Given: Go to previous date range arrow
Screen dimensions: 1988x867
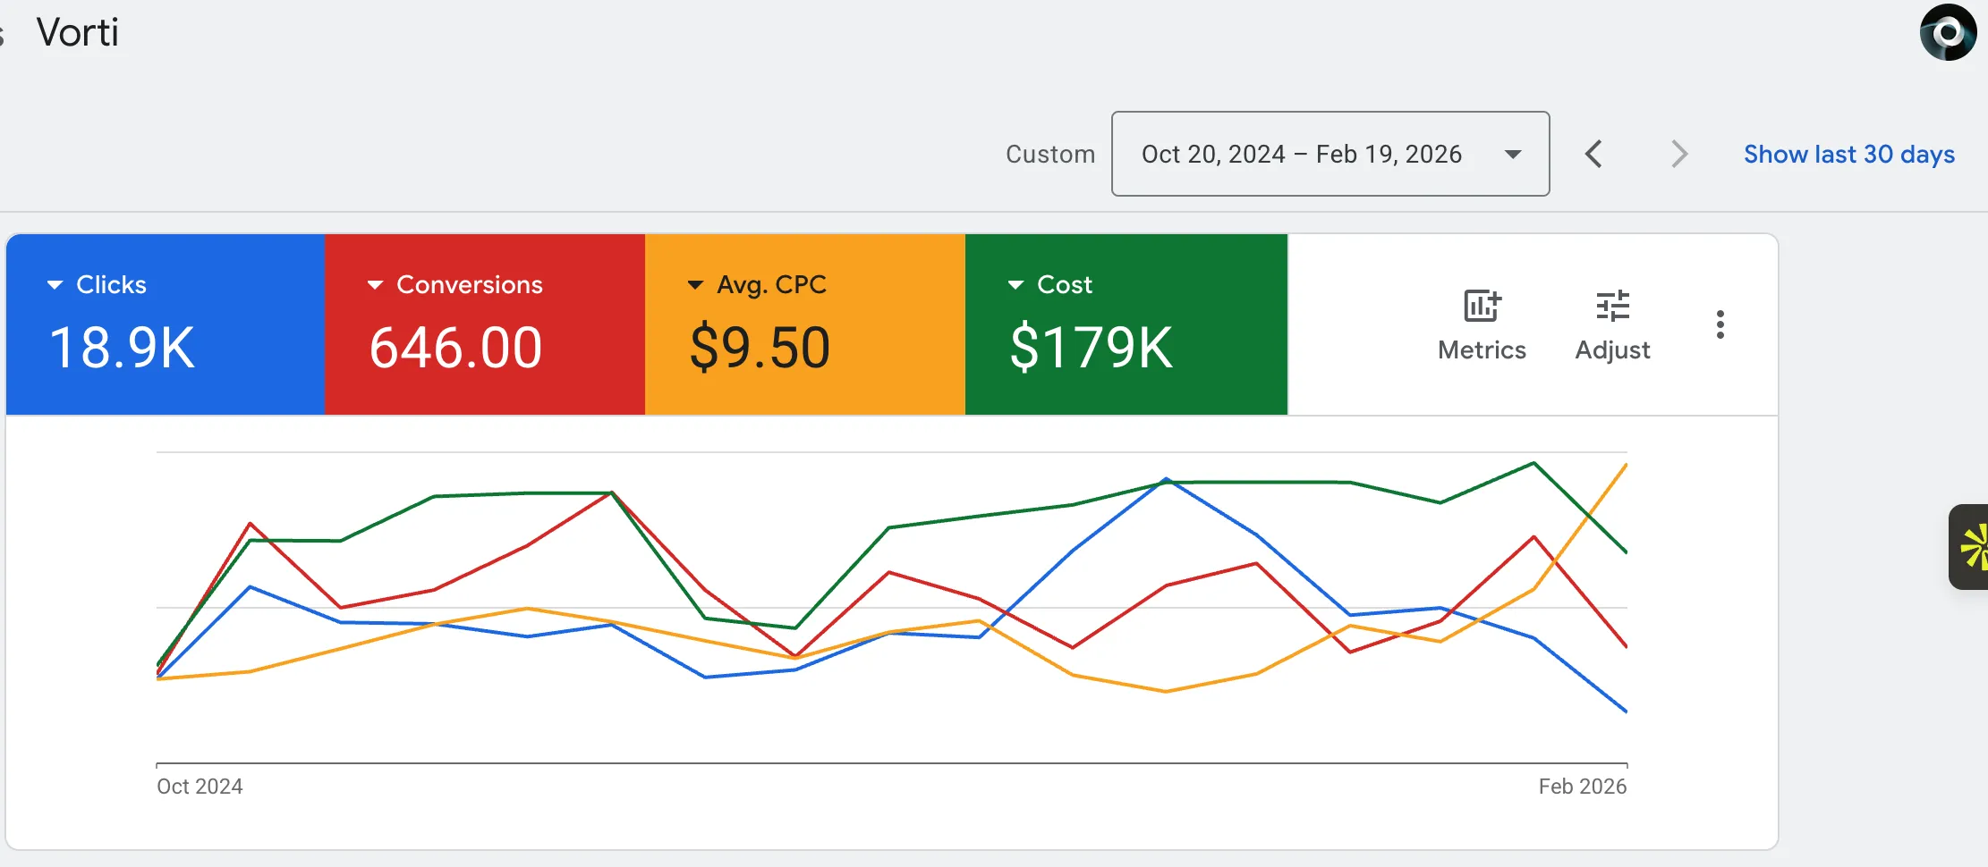Looking at the screenshot, I should click(x=1593, y=154).
